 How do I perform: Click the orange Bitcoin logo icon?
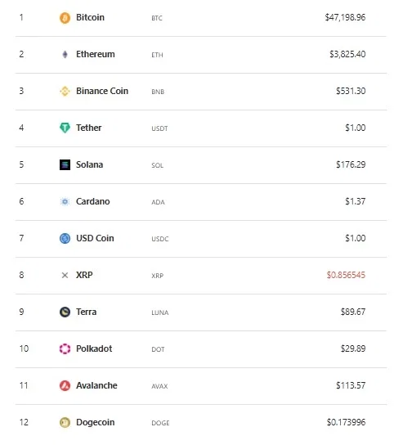(65, 18)
